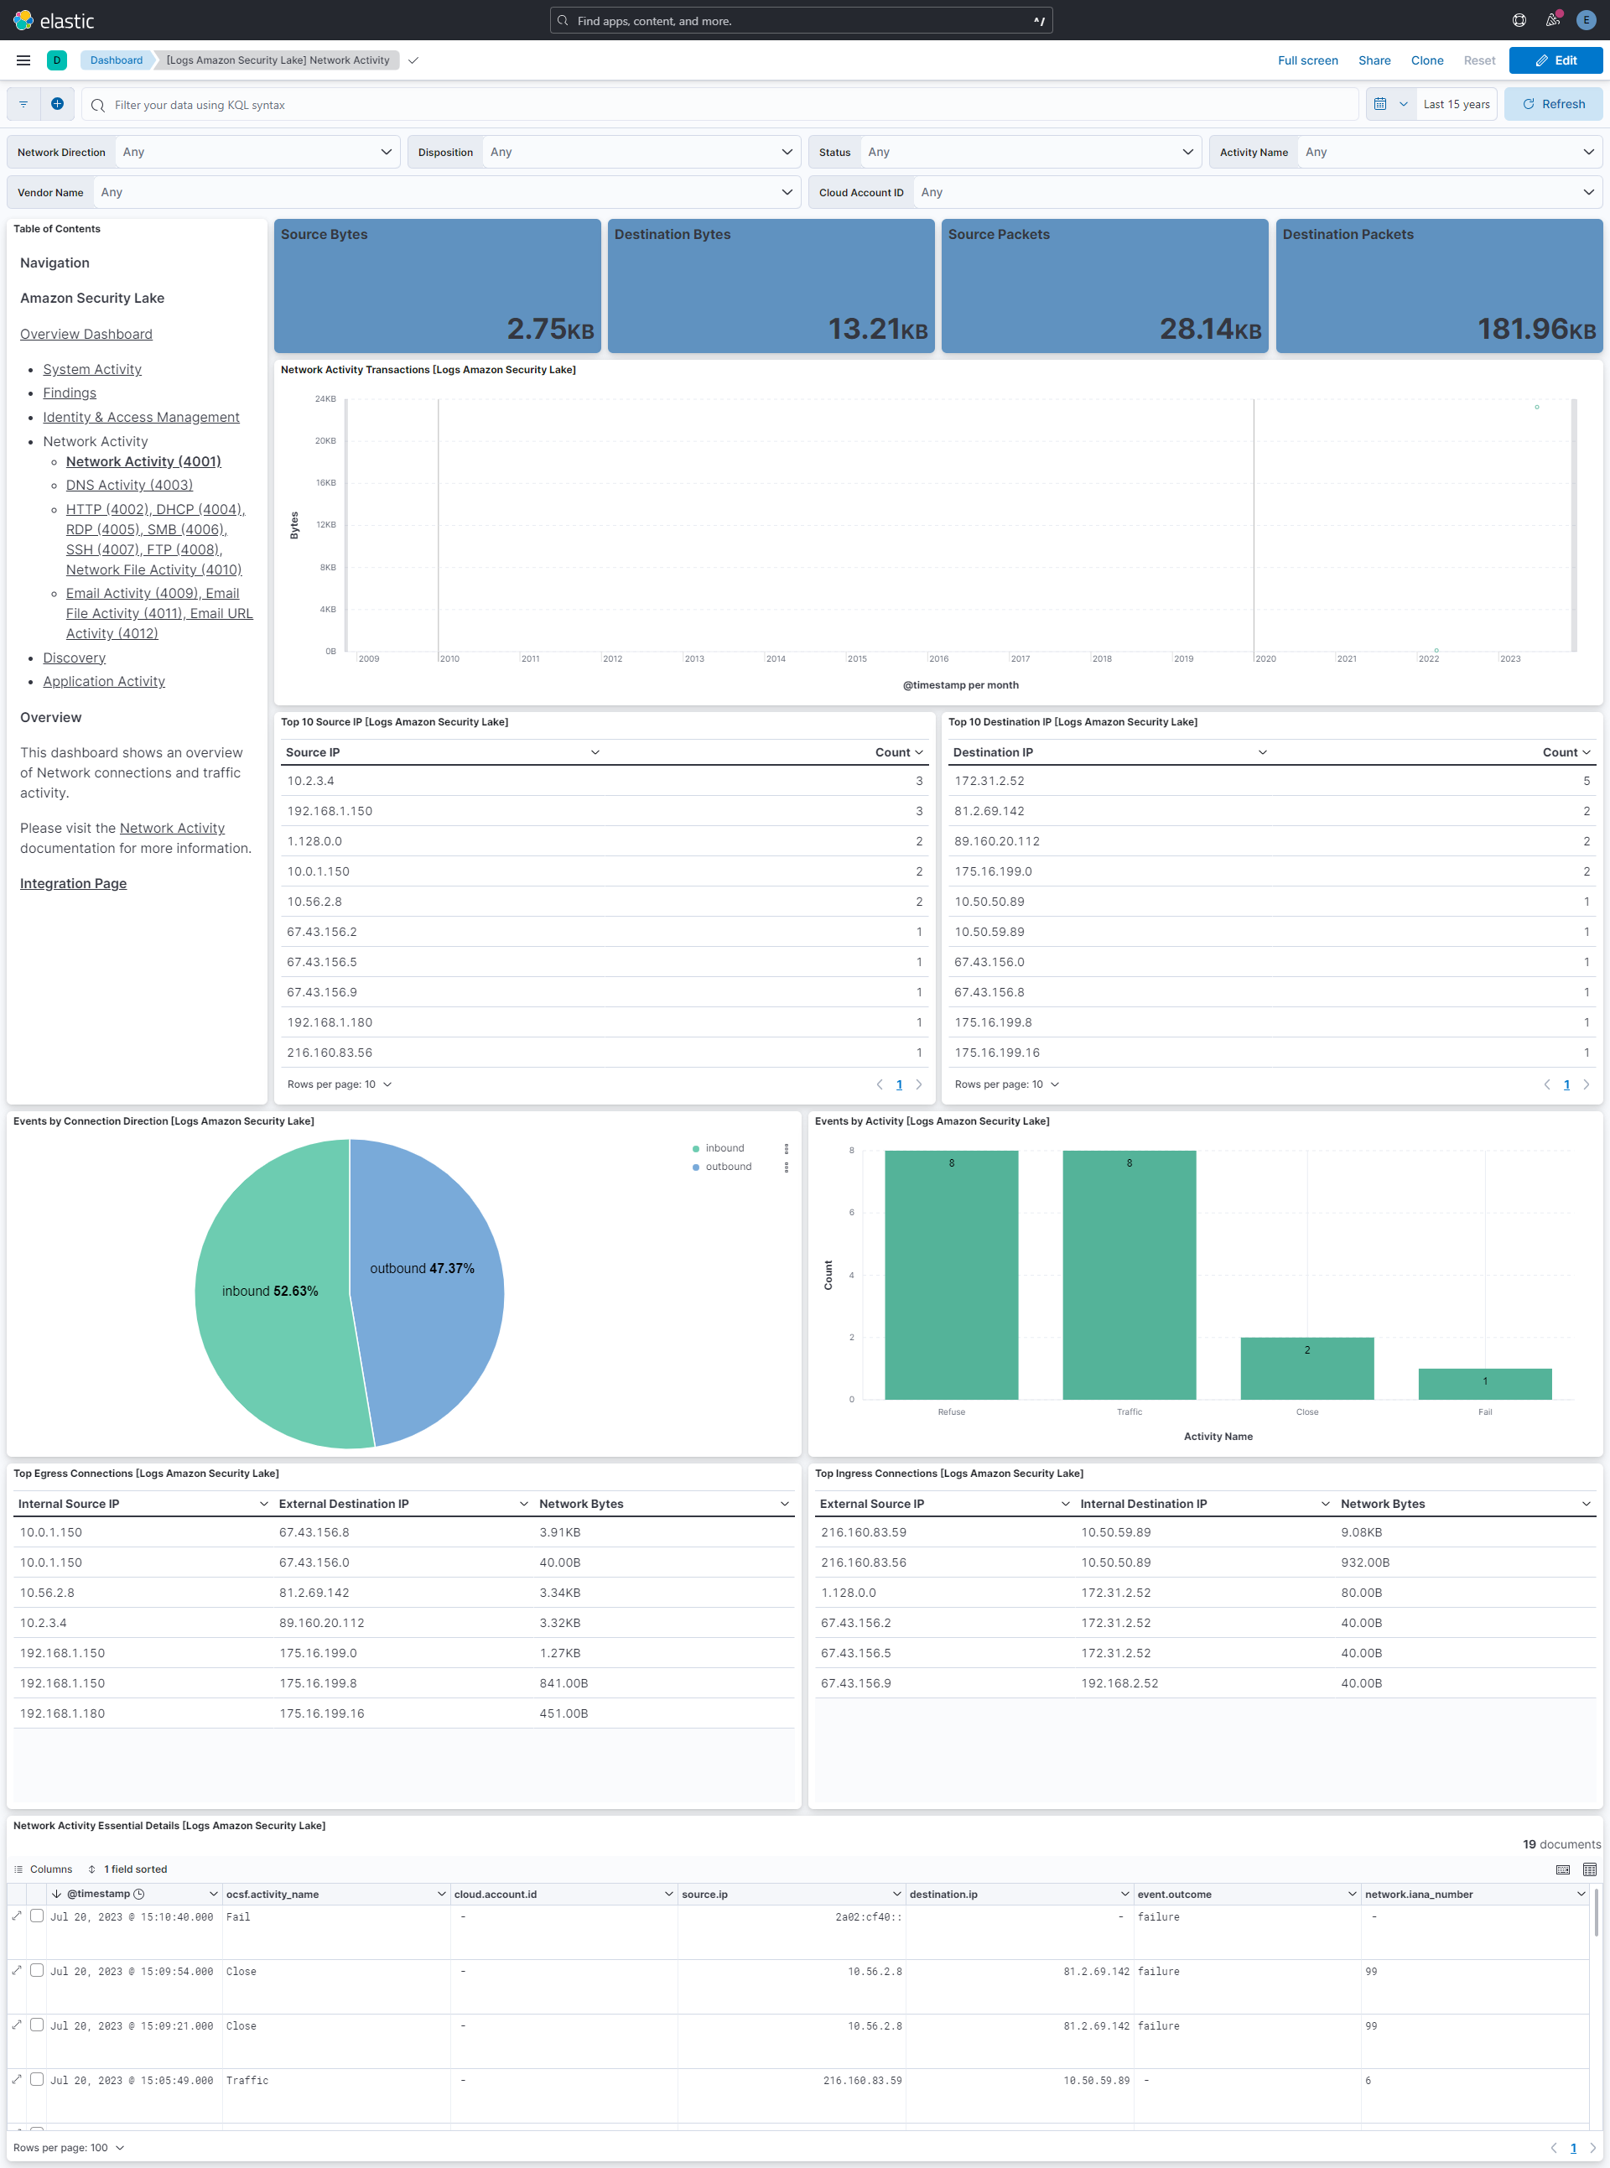Click the inbound legend color dot
This screenshot has height=2168, width=1610.
click(x=696, y=1148)
